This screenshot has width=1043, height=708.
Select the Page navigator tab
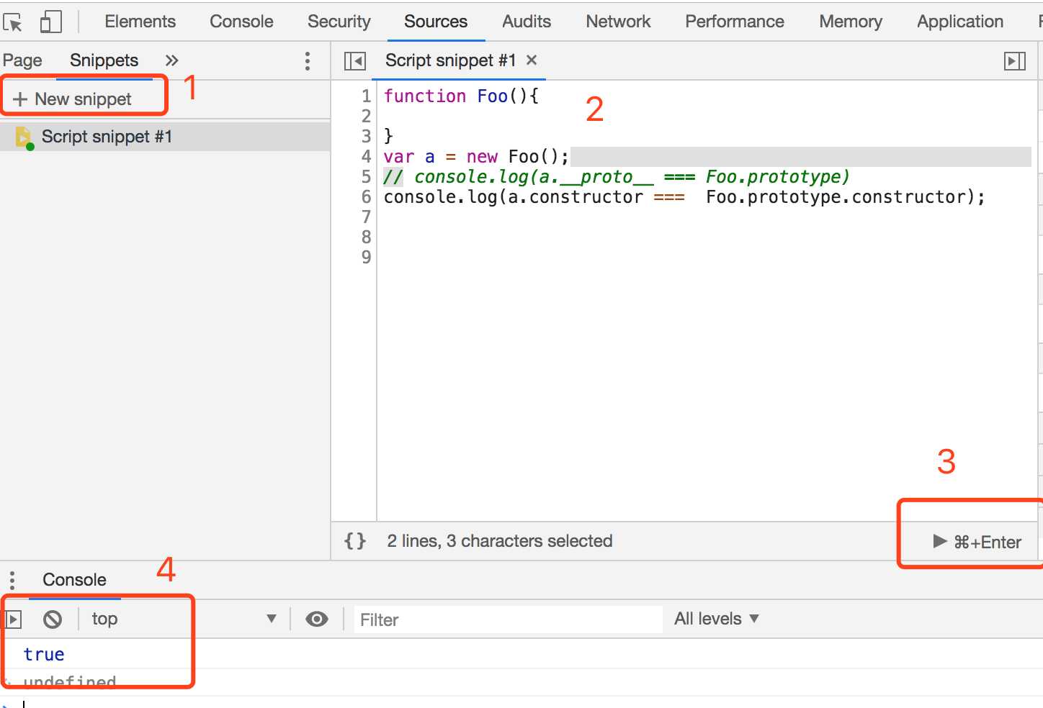click(22, 60)
